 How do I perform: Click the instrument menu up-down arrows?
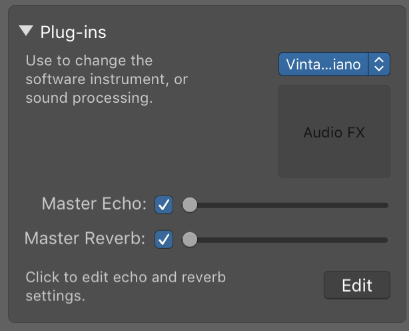tap(379, 65)
